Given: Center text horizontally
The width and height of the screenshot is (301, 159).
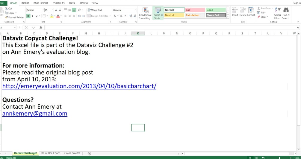Looking at the screenshot, I should (x=70, y=16).
